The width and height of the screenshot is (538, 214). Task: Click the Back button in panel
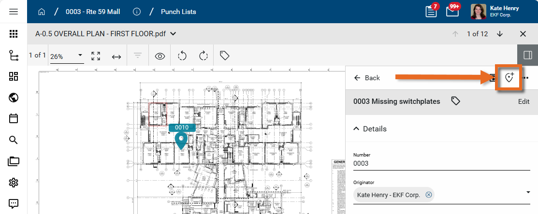coord(367,78)
